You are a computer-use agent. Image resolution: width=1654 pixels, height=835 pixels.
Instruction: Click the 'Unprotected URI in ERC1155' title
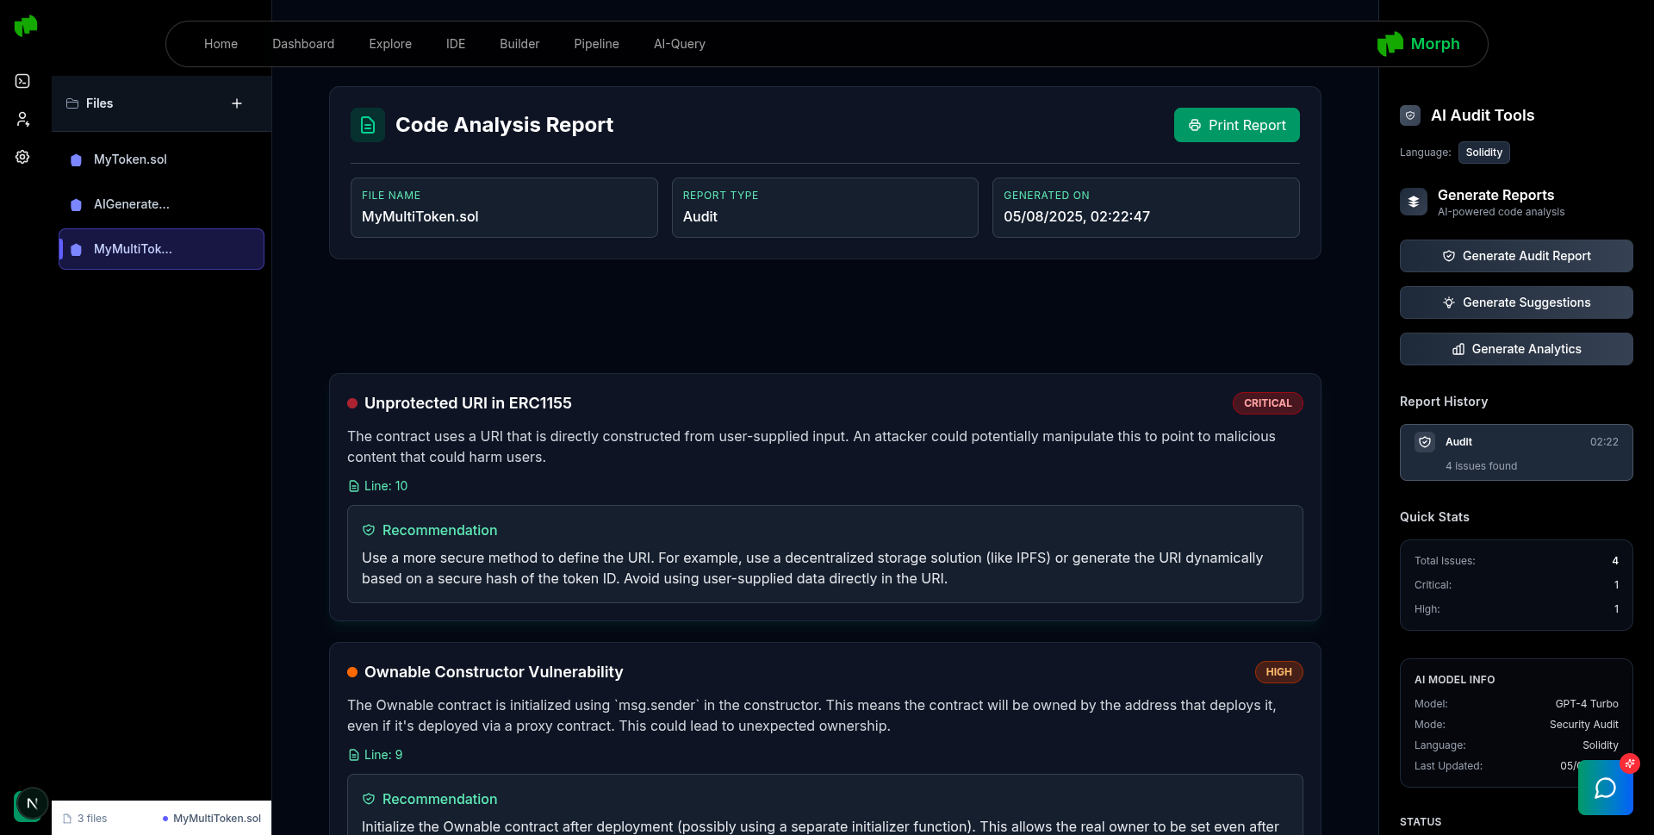(468, 403)
